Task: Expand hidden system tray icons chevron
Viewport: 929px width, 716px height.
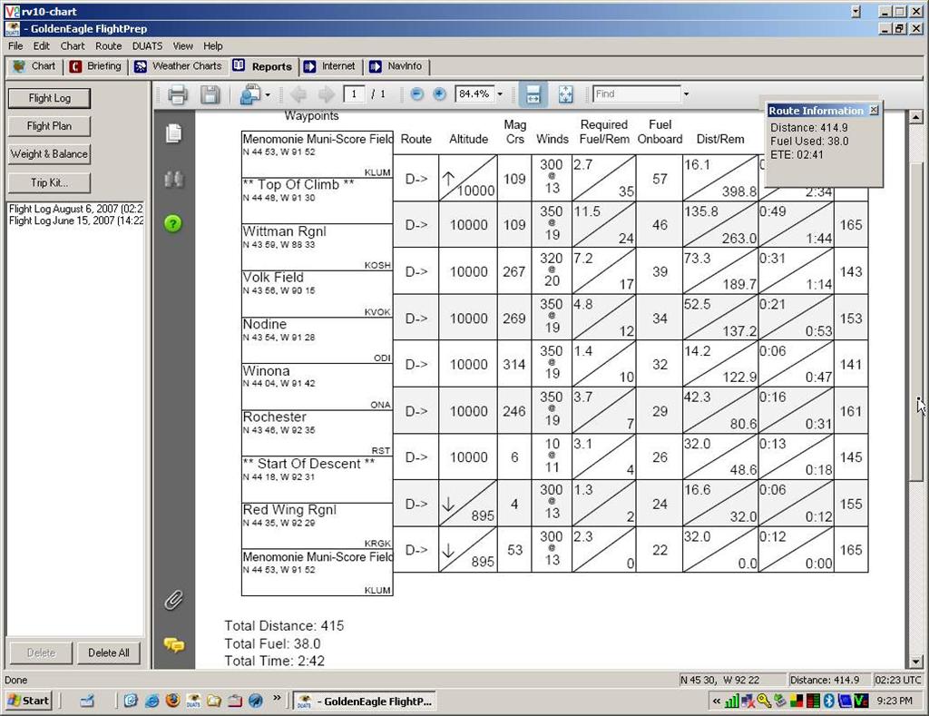Action: coord(717,701)
